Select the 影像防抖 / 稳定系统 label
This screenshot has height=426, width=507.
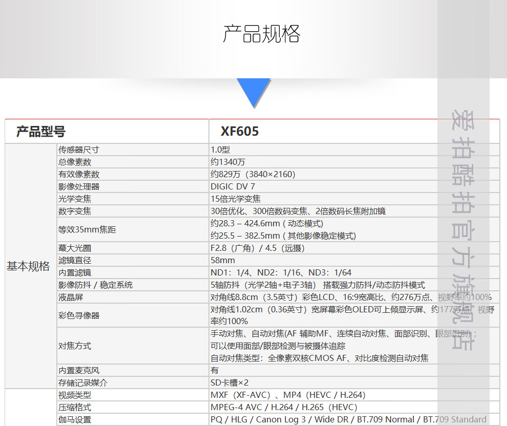[x=95, y=285]
